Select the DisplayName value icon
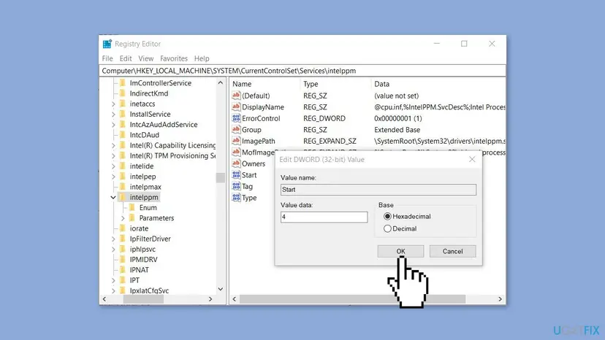The width and height of the screenshot is (605, 340). [x=236, y=107]
